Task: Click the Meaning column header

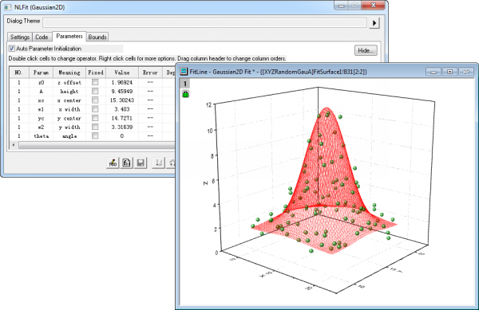Action: coord(69,73)
